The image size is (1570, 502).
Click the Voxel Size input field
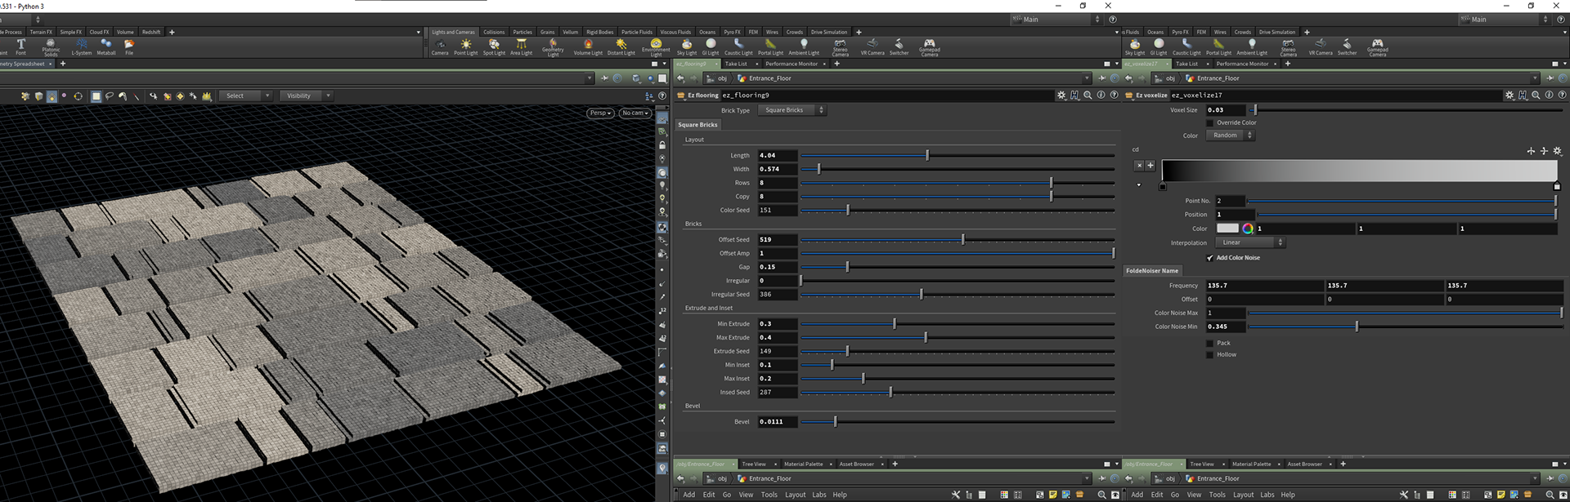(x=1225, y=109)
